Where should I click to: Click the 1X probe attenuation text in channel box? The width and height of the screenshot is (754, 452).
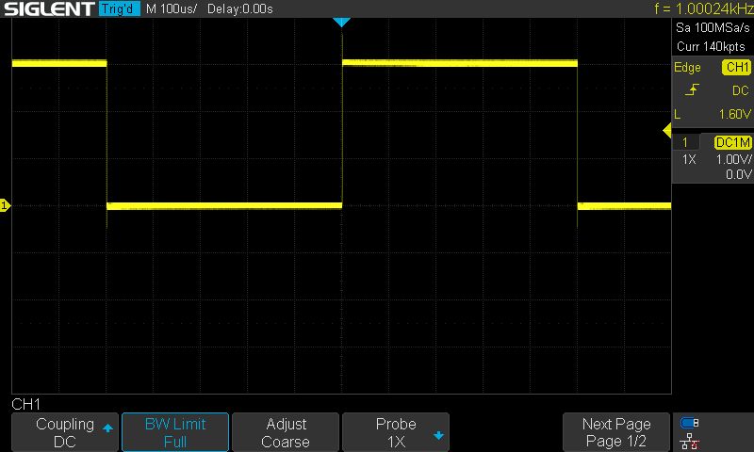coord(689,159)
